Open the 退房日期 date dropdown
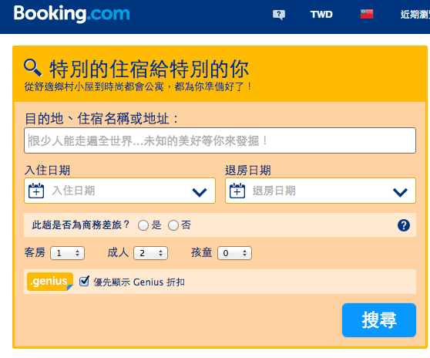The image size is (430, 358). 321,191
